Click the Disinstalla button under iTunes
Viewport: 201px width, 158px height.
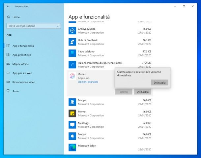tap(143, 92)
